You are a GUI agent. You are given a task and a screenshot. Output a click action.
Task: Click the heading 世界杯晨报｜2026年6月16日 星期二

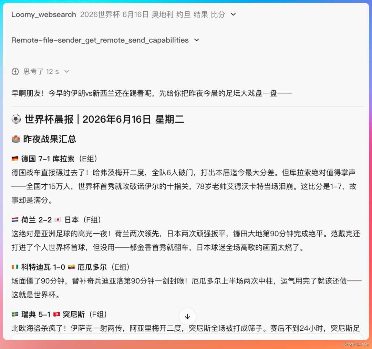tap(104, 119)
